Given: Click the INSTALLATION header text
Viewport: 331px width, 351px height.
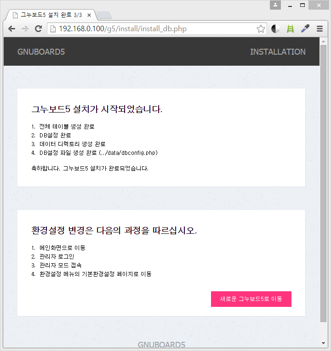Looking at the screenshot, I should [x=278, y=52].
